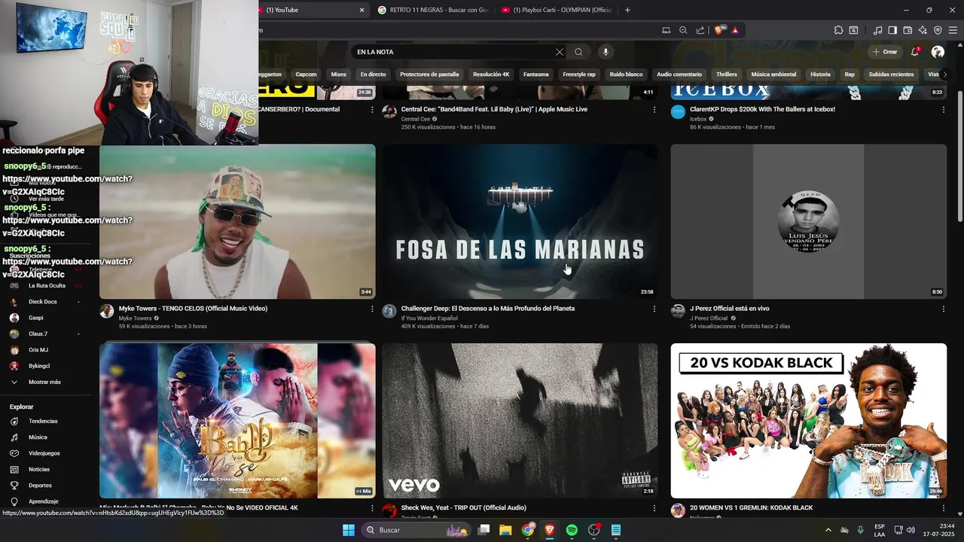The width and height of the screenshot is (964, 542).
Task: Open the browser extensions puzzle icon
Action: tap(838, 30)
